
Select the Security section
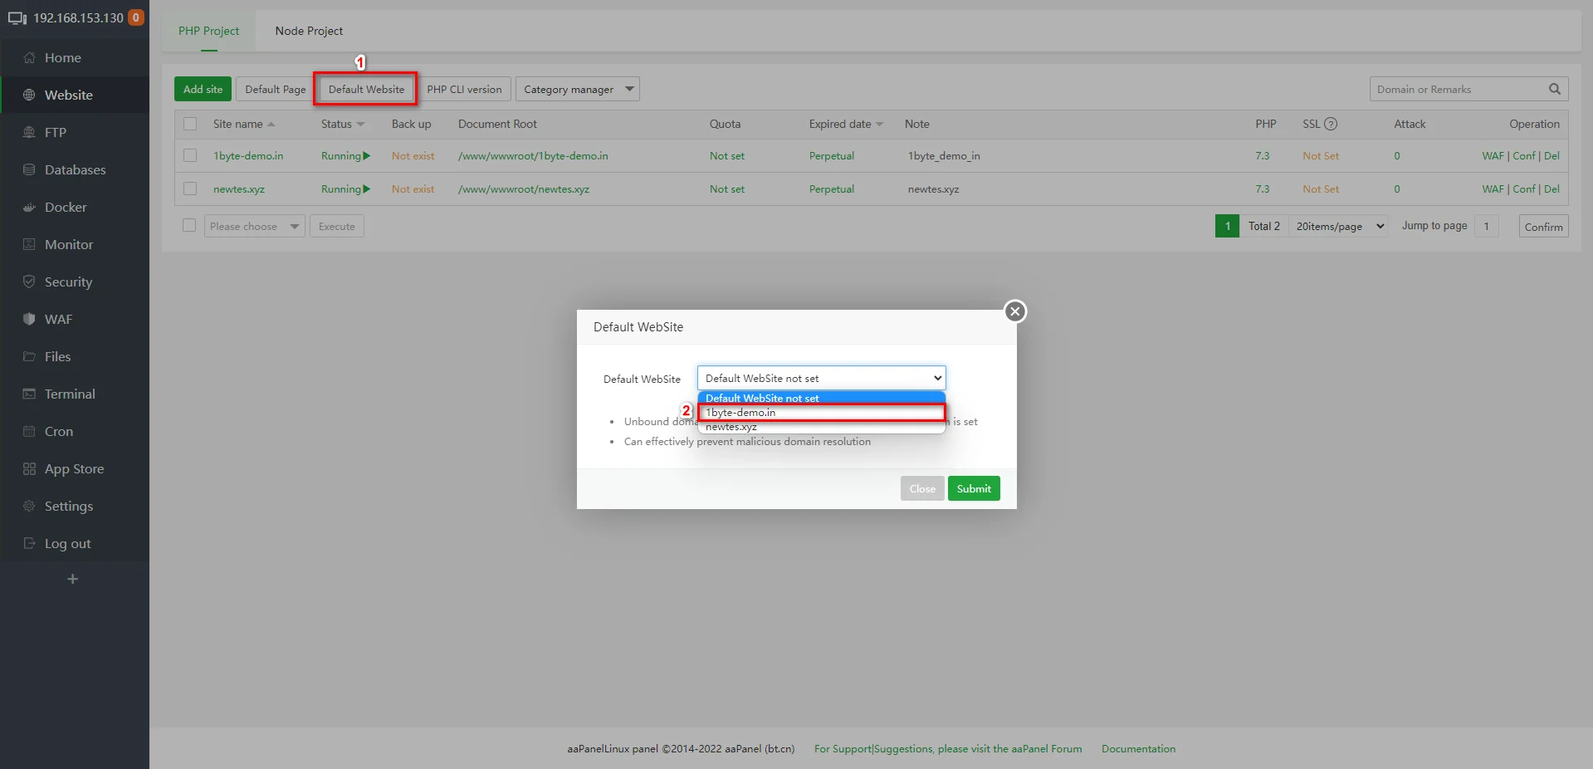pyautogui.click(x=68, y=282)
